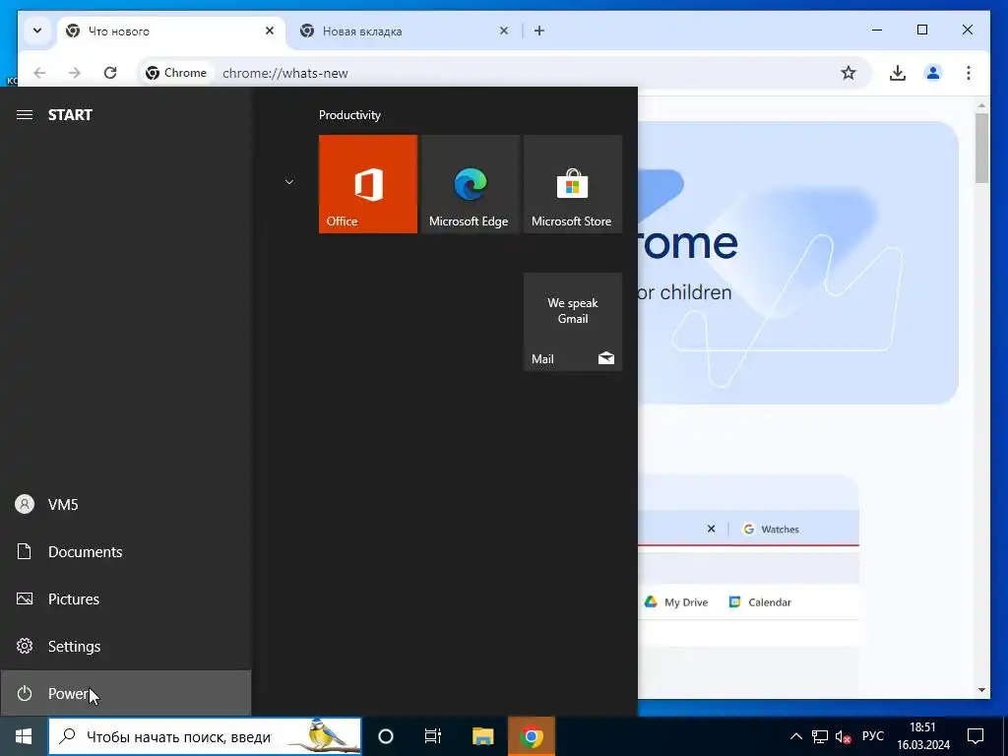Switch to the Что нового tab
Screen dimensions: 1008x756
coord(171,31)
